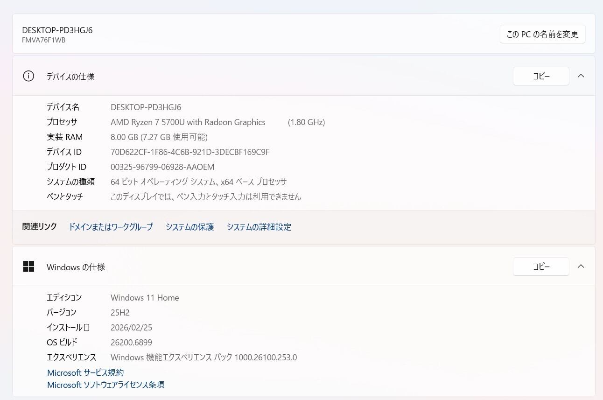The width and height of the screenshot is (603, 400).
Task: Click the システムの種類 label
Action: 70,182
